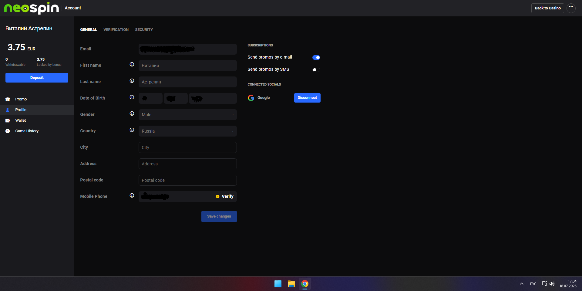Screen dimensions: 582x291
Task: Click the neospin logo
Action: click(32, 8)
